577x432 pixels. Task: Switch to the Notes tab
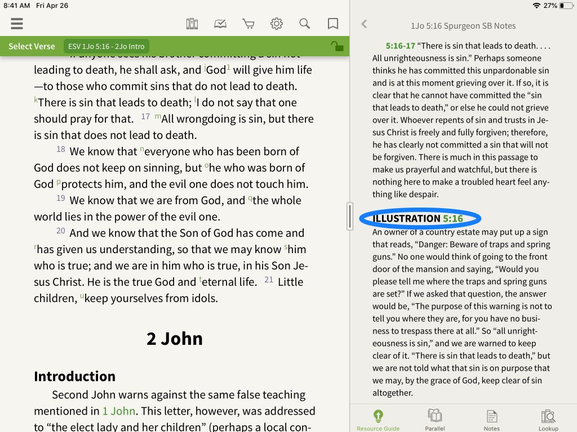coord(491,420)
